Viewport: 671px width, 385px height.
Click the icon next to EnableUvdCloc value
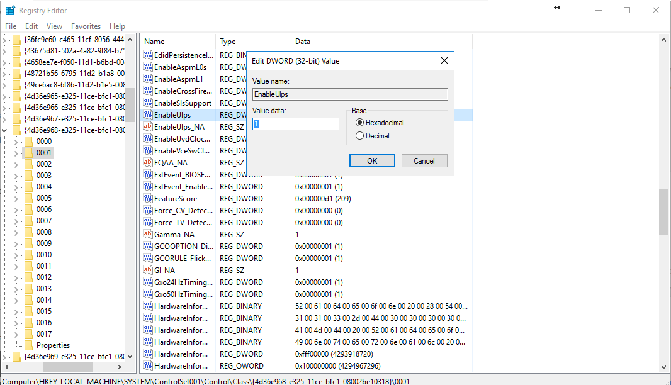[x=148, y=138]
